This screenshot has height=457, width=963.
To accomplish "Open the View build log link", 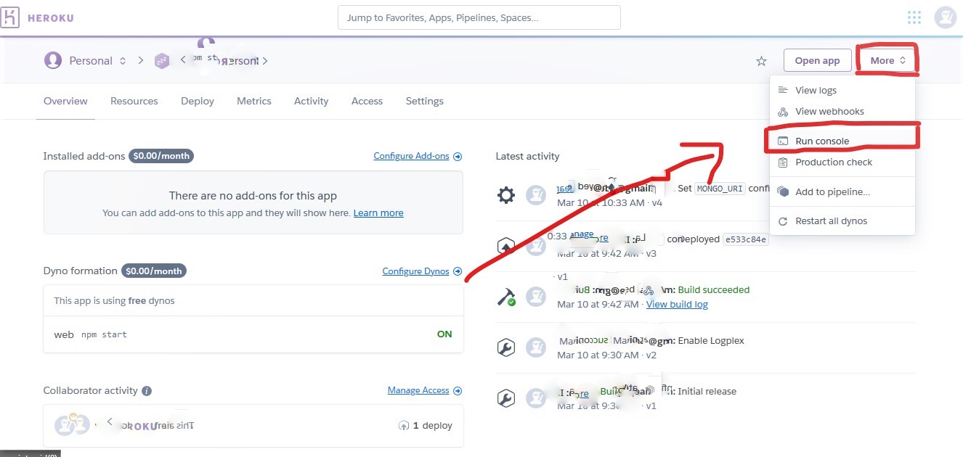I will [677, 304].
